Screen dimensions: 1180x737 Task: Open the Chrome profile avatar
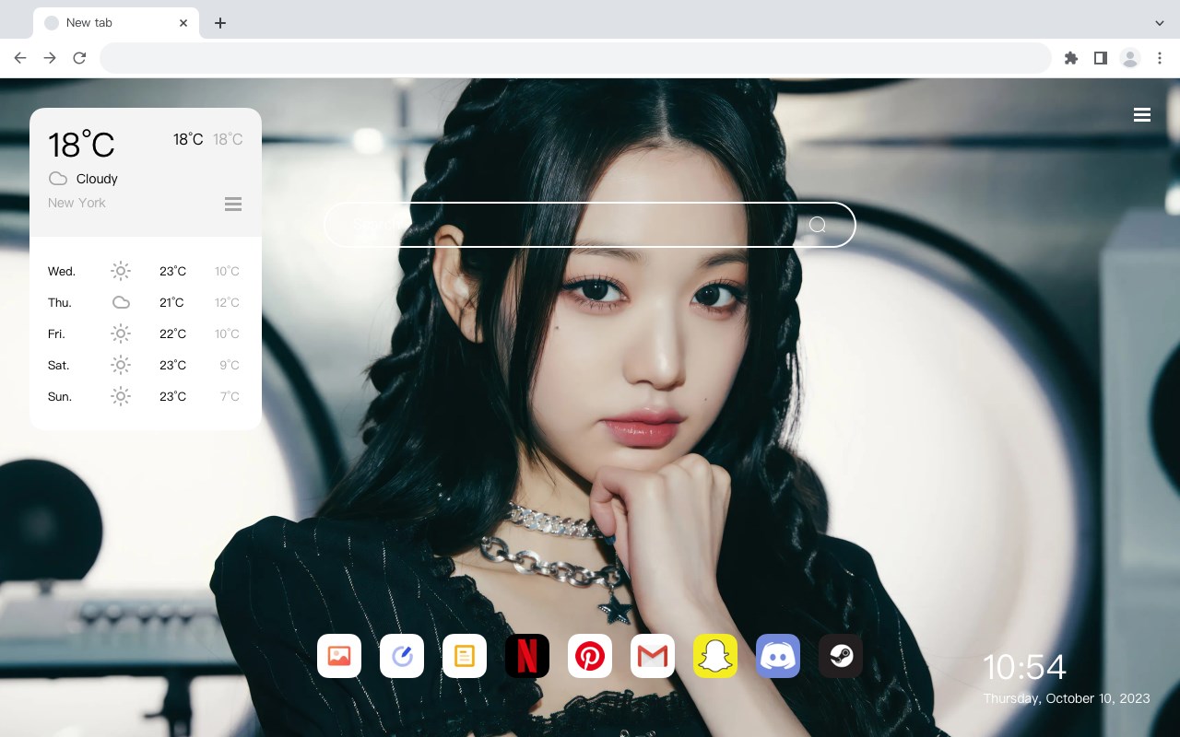(1130, 58)
